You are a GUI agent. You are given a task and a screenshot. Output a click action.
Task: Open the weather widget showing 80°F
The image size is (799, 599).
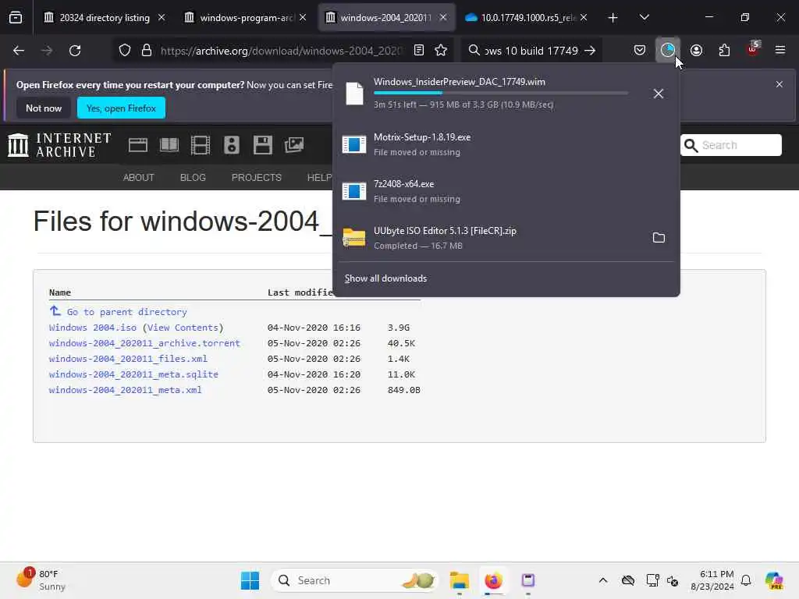41,580
